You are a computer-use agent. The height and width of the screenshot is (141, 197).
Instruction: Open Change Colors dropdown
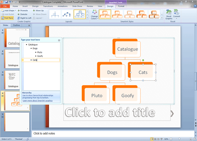click(94, 14)
